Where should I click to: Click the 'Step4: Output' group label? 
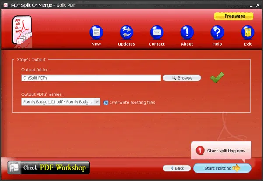click(x=31, y=60)
